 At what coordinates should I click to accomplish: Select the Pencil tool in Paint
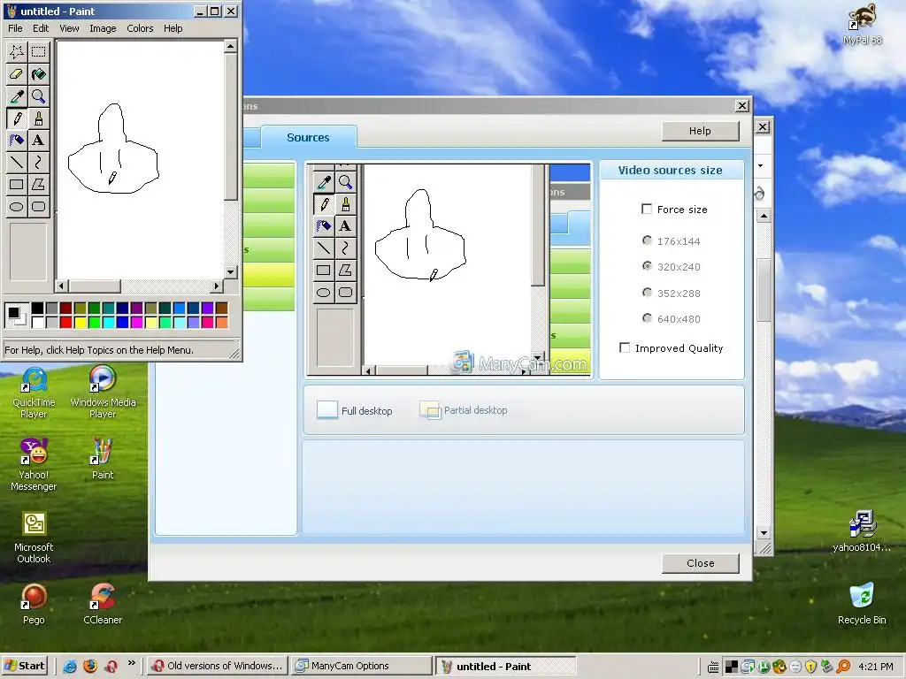click(x=17, y=118)
